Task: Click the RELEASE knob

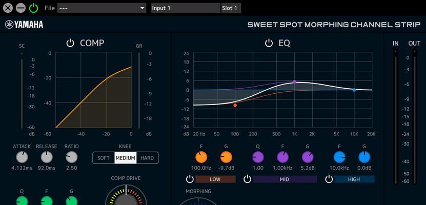Action: [47, 157]
